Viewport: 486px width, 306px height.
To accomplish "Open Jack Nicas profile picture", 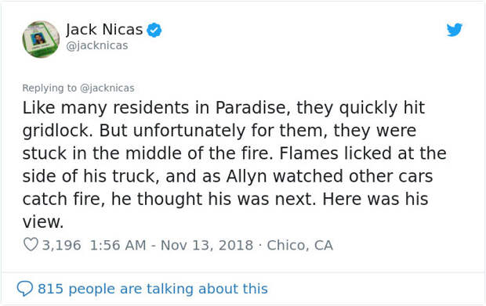I will point(41,39).
